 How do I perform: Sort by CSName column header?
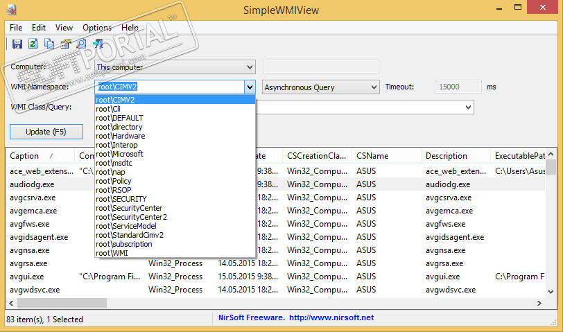[386, 156]
